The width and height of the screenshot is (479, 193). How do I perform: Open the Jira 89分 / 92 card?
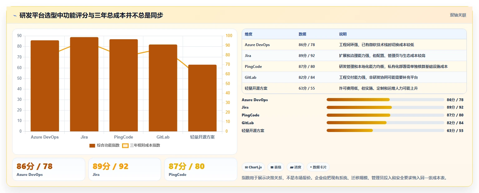[x=125, y=169]
